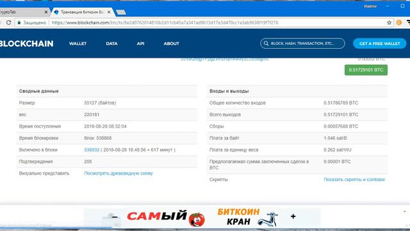Minimize the browser window

pyautogui.click(x=388, y=6)
